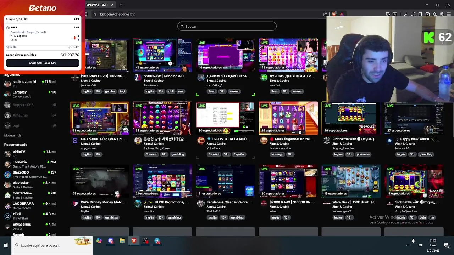454x255 pixels.
Task: Open the browser extensions puzzle icon
Action: tap(388, 14)
